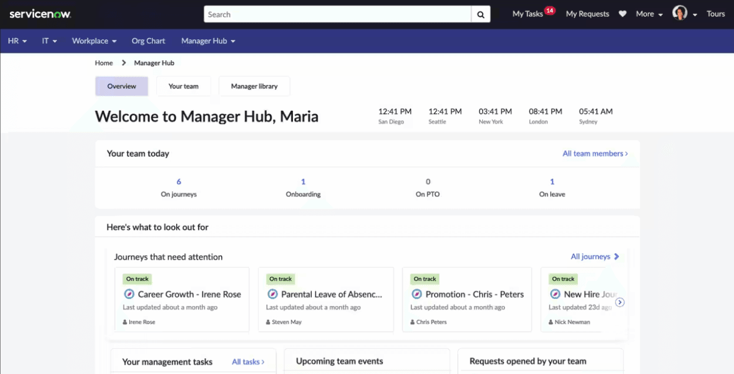Viewport: 734px width, 374px height.
Task: Click Your management tasks heading
Action: coord(167,362)
